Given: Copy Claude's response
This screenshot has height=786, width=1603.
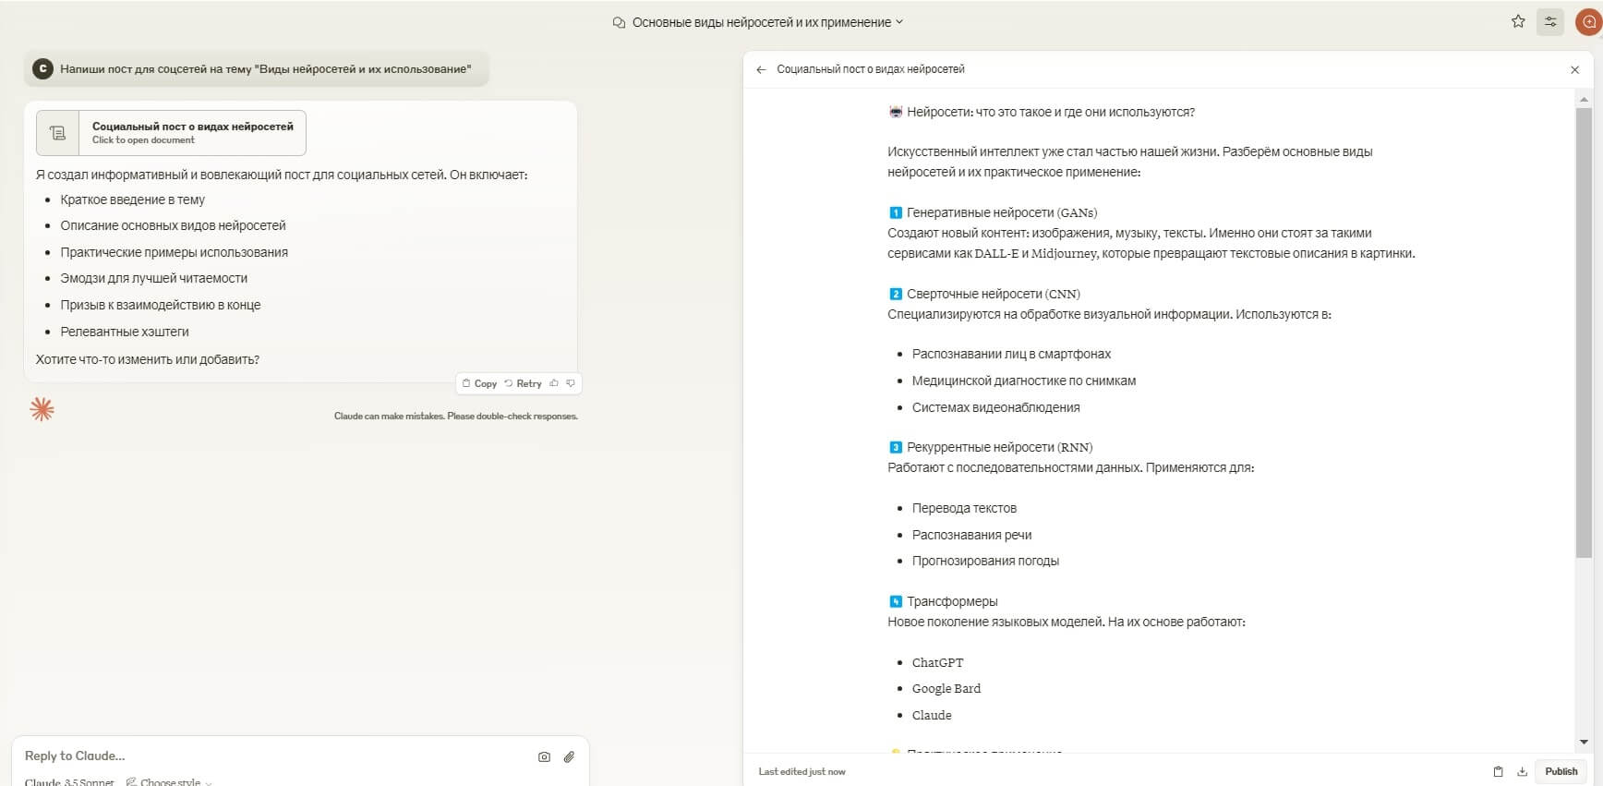Looking at the screenshot, I should 479,383.
